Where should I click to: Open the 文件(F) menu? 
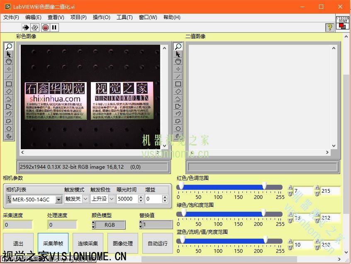coord(11,17)
